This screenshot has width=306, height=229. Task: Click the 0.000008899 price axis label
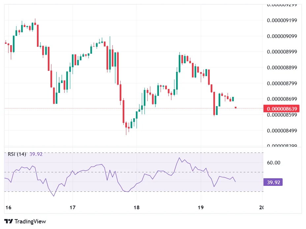point(282,68)
